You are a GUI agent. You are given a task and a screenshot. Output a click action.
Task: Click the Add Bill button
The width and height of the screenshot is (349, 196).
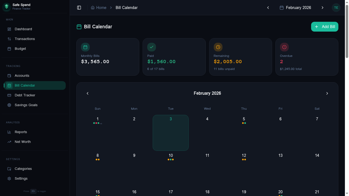click(x=324, y=27)
